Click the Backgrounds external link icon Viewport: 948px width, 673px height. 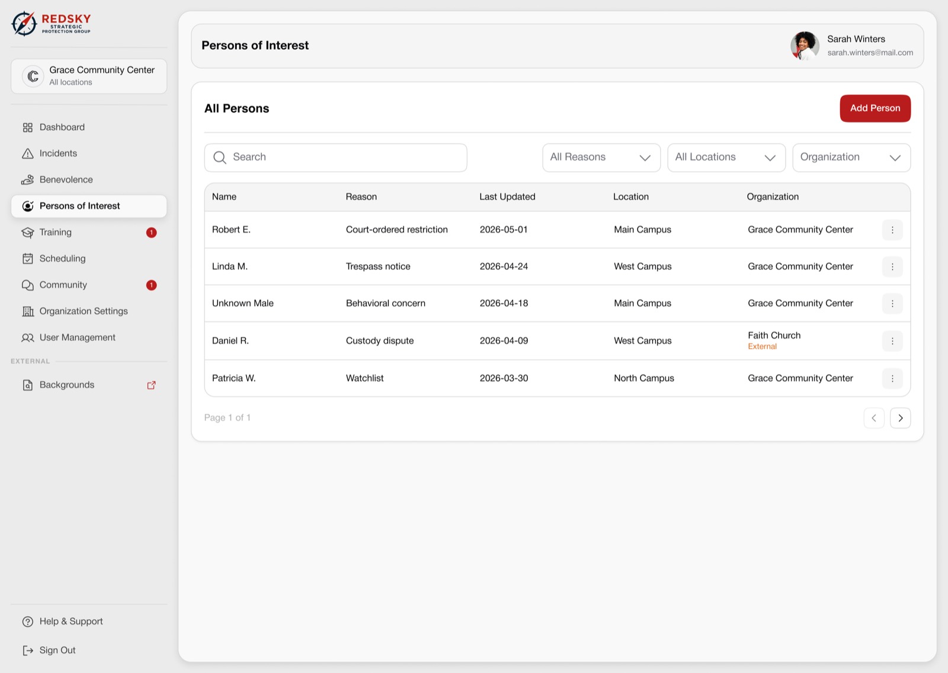point(151,385)
